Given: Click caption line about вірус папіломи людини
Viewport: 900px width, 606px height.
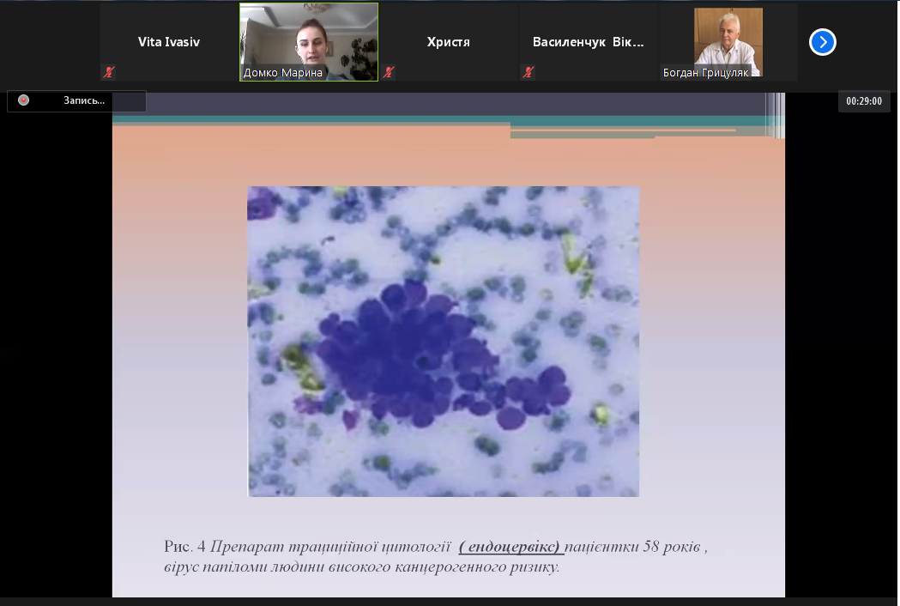Looking at the screenshot, I should (360, 567).
